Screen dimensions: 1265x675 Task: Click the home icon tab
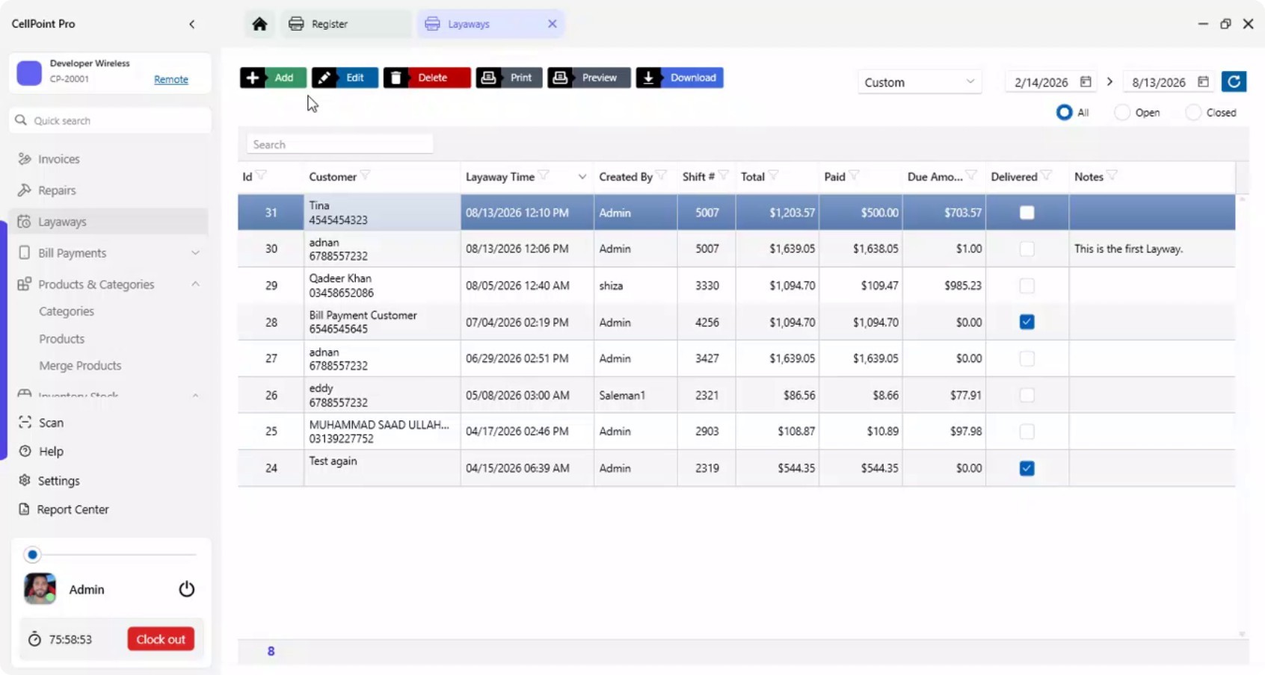(259, 24)
